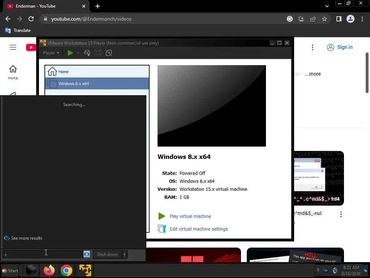This screenshot has height=278, width=370.
Task: Click the Send Ctrl+Alt+Del toolbar icon
Action: (87, 53)
